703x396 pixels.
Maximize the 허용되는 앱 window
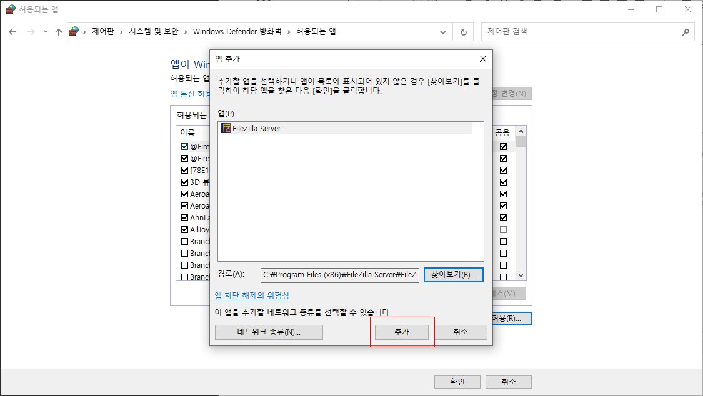point(659,9)
